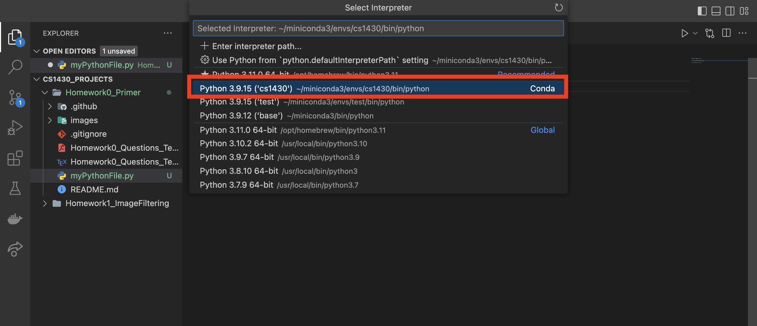Collapse the OPEN EDITORS section
The image size is (757, 326).
tap(36, 51)
